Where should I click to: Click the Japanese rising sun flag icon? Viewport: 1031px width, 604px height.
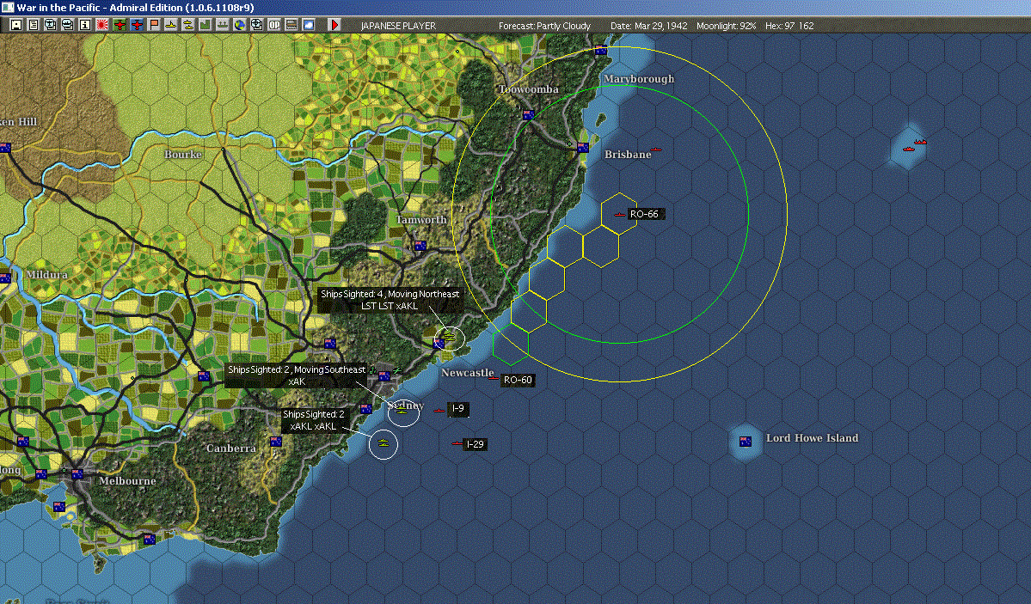point(102,25)
